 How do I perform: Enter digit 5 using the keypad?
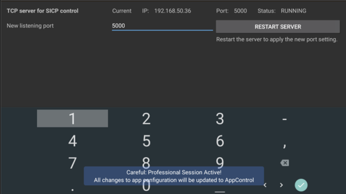point(146,141)
